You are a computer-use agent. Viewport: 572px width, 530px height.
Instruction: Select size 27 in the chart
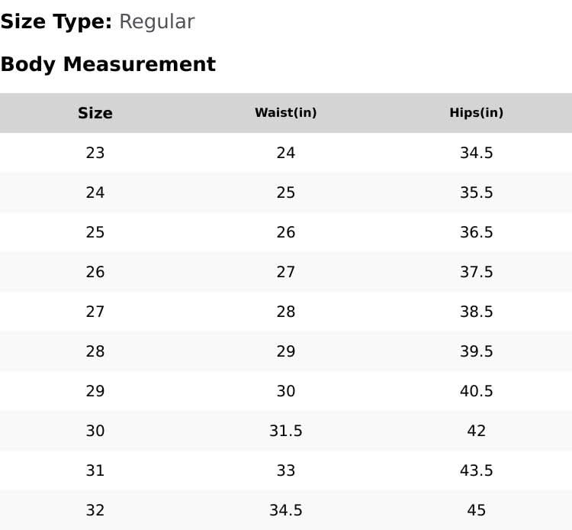[95, 312]
